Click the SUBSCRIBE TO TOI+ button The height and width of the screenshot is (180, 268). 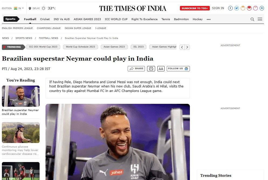click(x=195, y=8)
